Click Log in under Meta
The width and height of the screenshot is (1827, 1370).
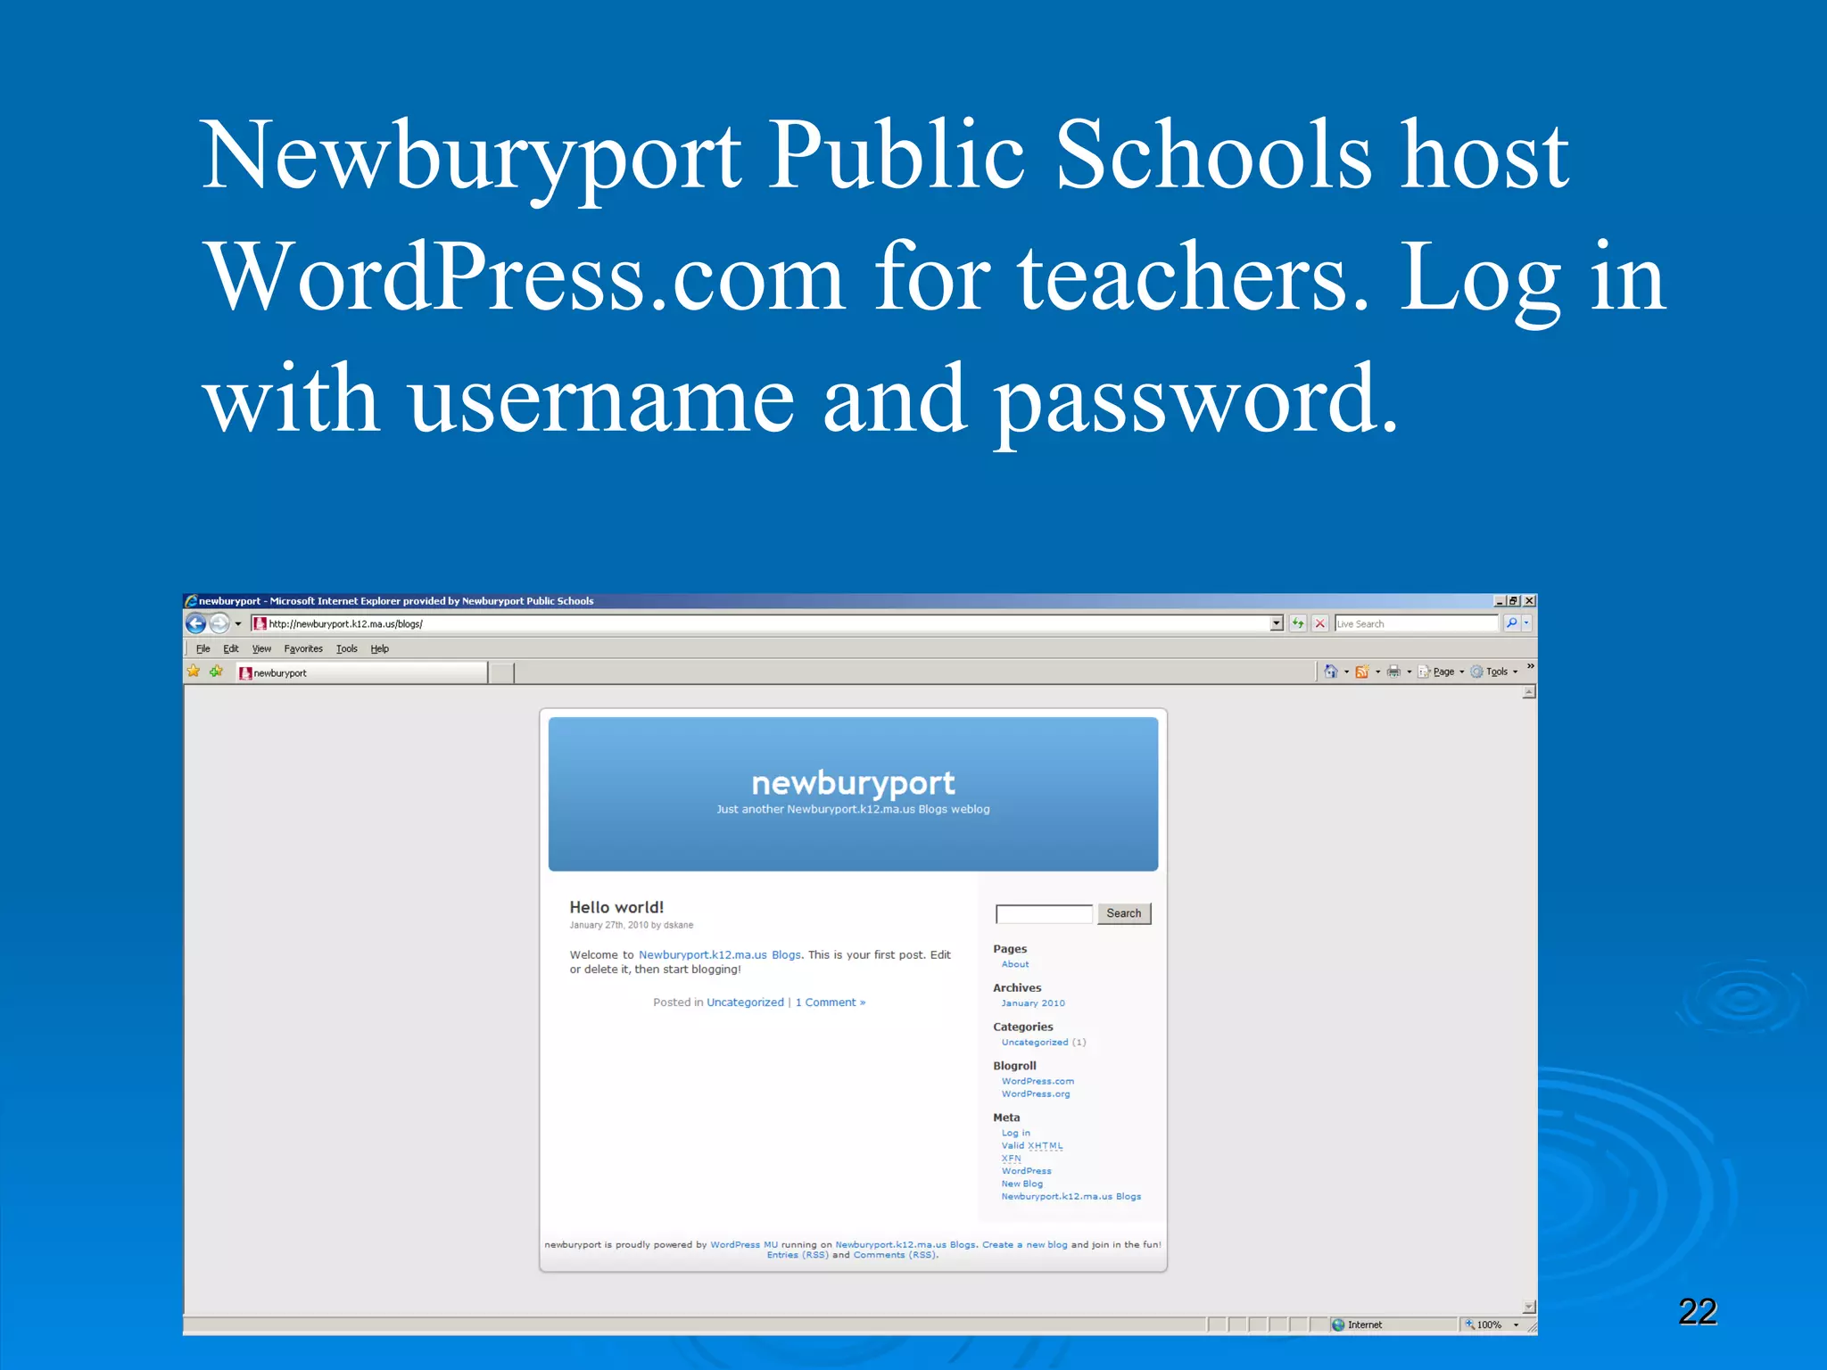pyautogui.click(x=1016, y=1133)
